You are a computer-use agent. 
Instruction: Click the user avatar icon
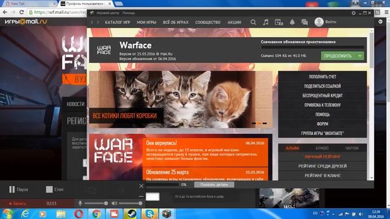tap(319, 22)
